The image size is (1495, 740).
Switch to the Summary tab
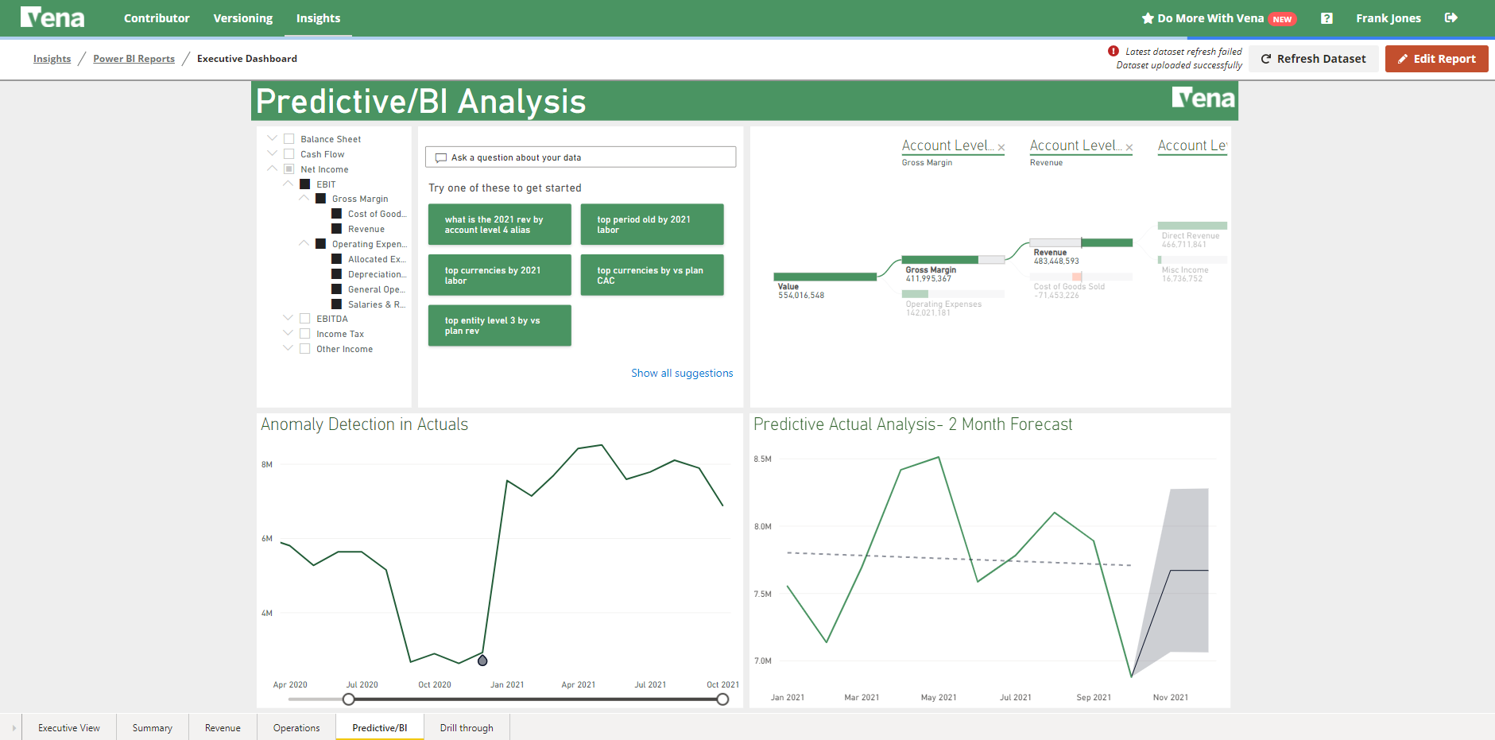pyautogui.click(x=153, y=727)
